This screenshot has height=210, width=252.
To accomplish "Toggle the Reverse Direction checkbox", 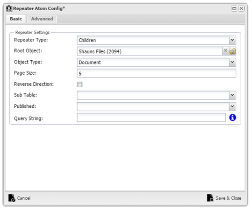I will [x=79, y=84].
